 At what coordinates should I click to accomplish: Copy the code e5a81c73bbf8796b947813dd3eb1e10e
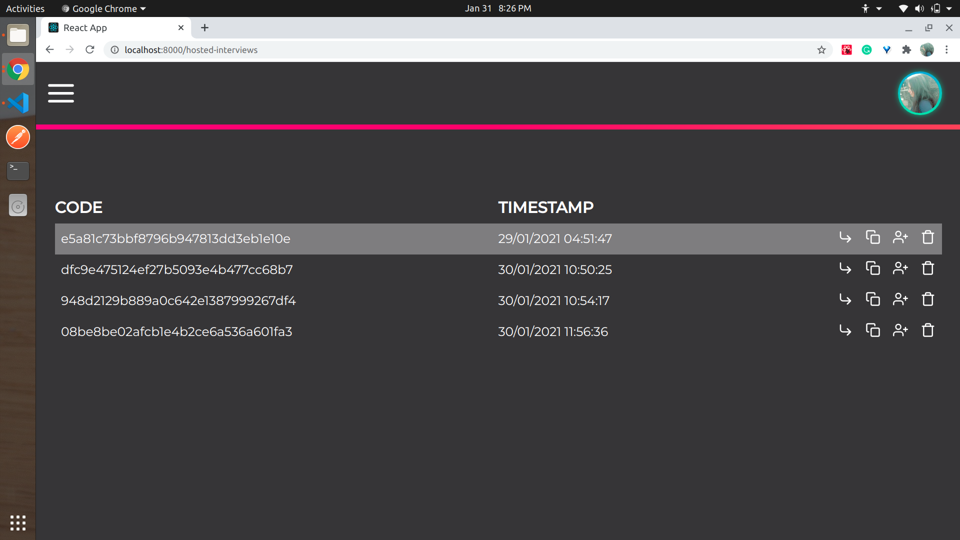[872, 237]
